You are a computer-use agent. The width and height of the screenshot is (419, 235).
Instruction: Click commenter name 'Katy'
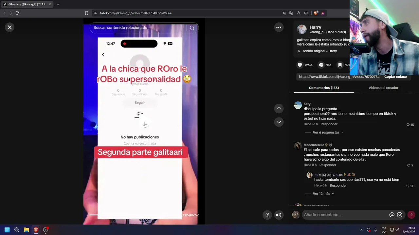tap(307, 104)
